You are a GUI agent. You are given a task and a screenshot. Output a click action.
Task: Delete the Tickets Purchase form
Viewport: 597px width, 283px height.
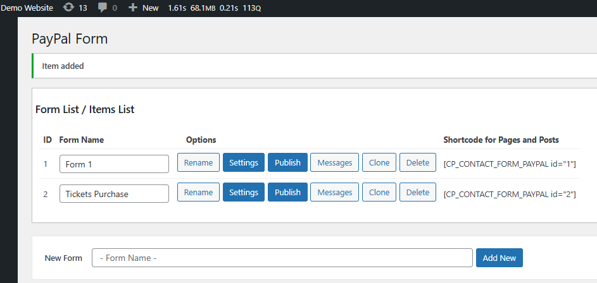click(x=418, y=192)
